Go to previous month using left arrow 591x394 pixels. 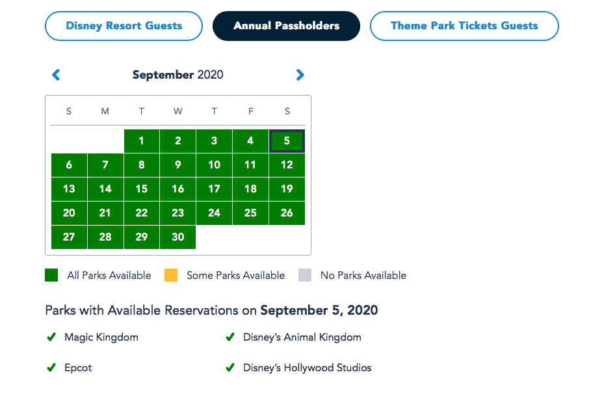pos(56,75)
